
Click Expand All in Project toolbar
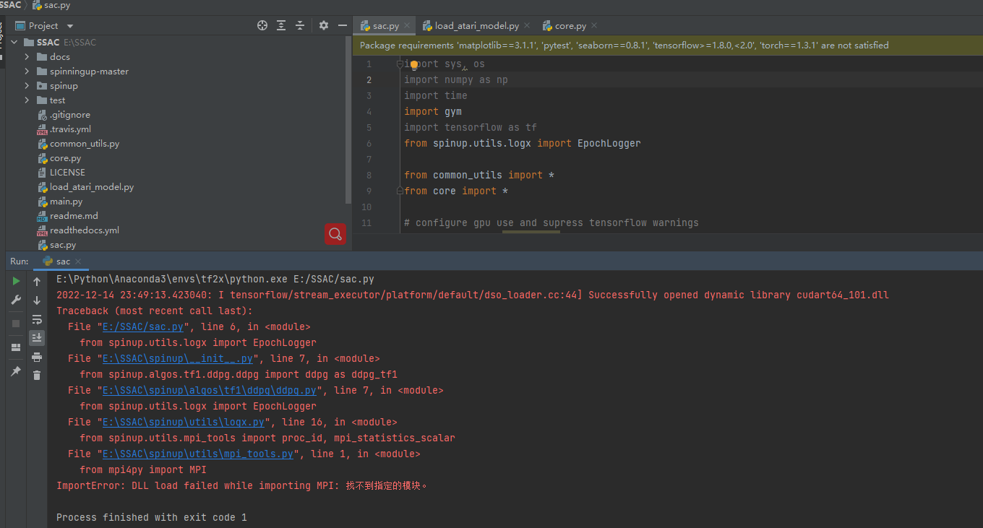[x=281, y=25]
